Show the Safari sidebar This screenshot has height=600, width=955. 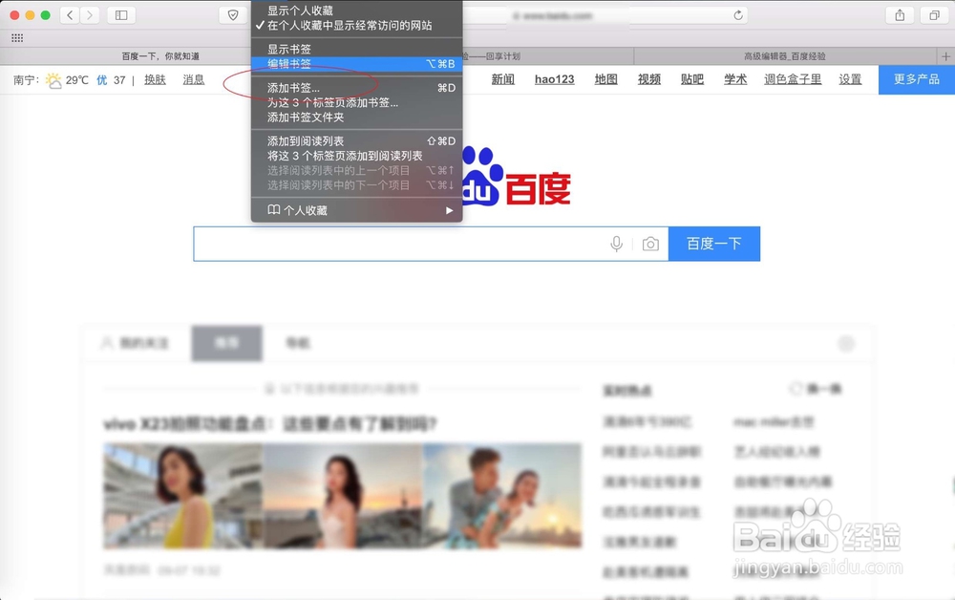click(121, 15)
